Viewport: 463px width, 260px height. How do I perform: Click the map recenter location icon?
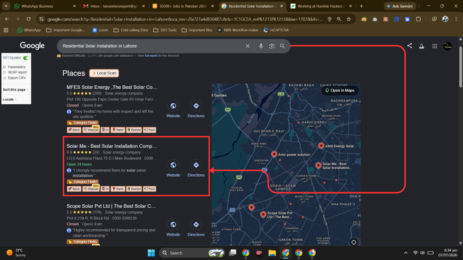pyautogui.click(x=354, y=242)
